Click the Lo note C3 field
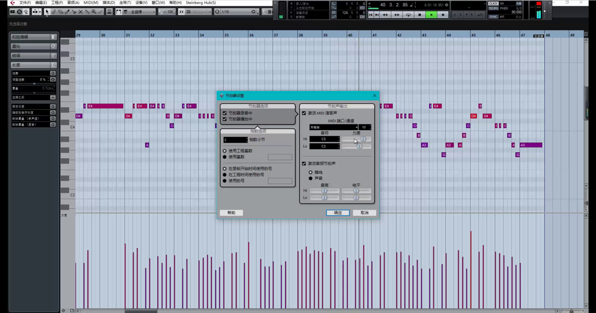Image resolution: width=596 pixels, height=313 pixels. pyautogui.click(x=324, y=146)
